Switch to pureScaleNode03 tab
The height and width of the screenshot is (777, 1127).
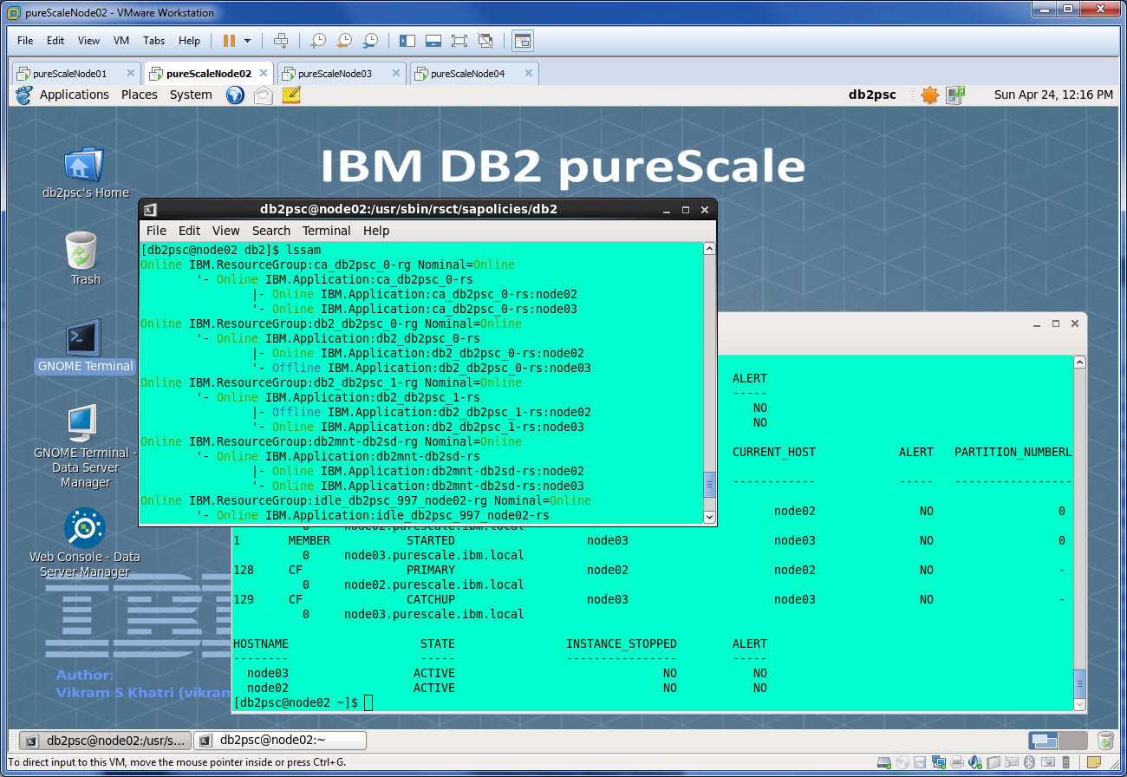[x=340, y=74]
